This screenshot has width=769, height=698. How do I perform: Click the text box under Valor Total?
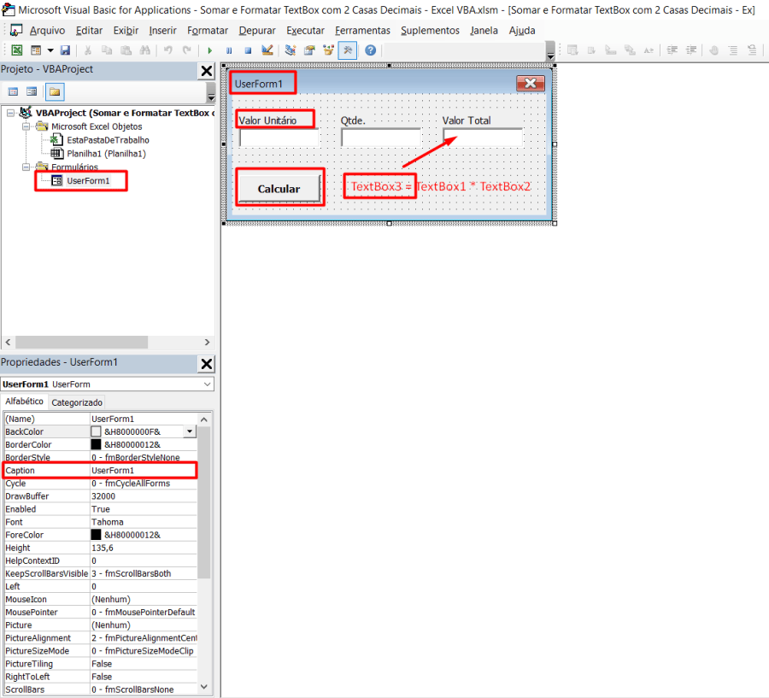point(483,138)
